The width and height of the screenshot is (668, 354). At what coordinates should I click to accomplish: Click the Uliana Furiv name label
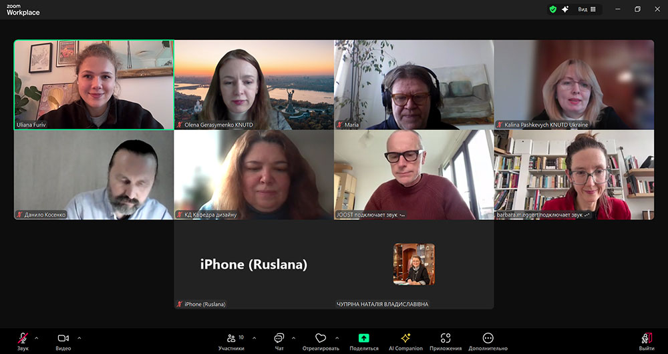tap(31, 125)
